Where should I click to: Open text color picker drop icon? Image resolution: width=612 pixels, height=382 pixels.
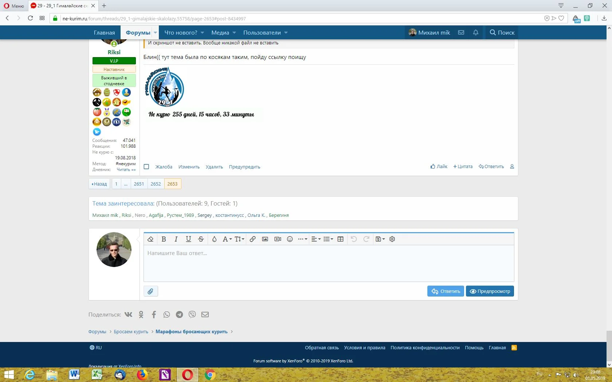pyautogui.click(x=214, y=239)
